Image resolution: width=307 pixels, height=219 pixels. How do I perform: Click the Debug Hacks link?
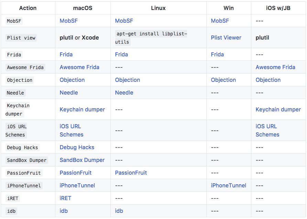pos(77,147)
